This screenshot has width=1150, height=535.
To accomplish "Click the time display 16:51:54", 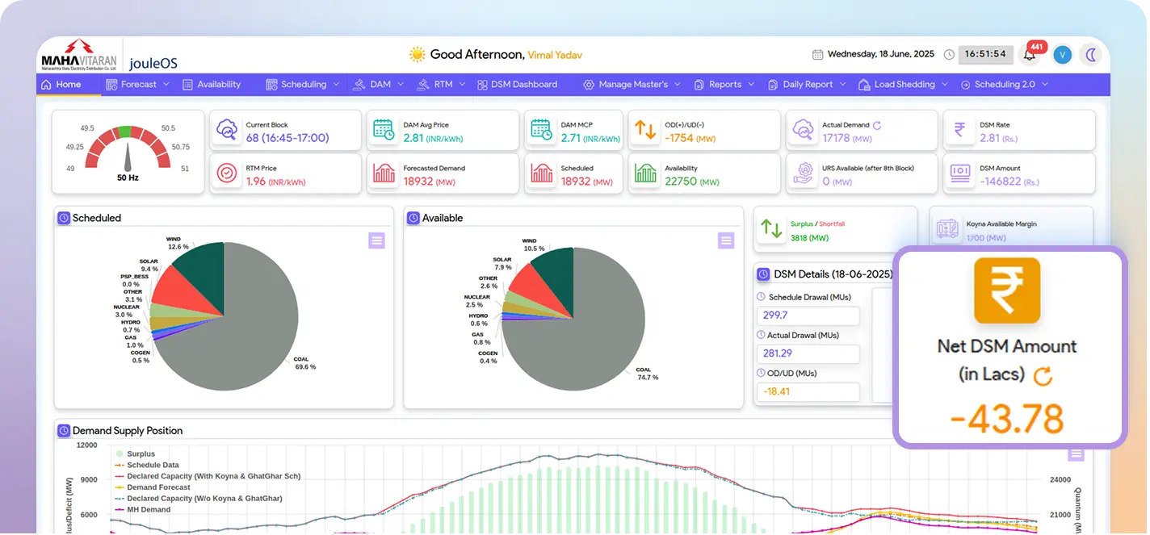I will pos(986,54).
